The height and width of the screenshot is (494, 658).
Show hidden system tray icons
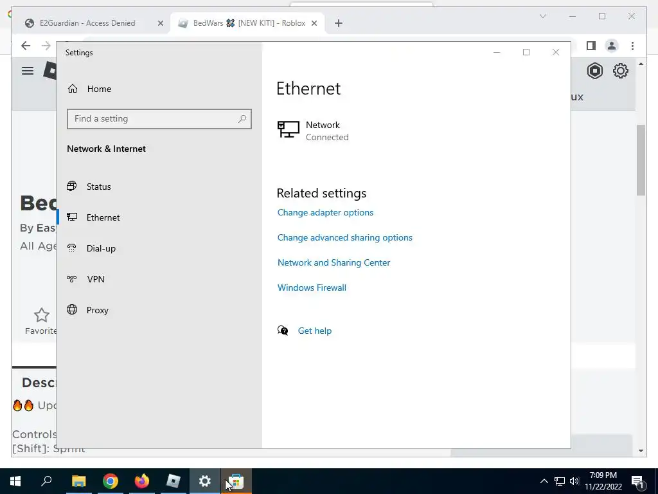[x=544, y=481]
